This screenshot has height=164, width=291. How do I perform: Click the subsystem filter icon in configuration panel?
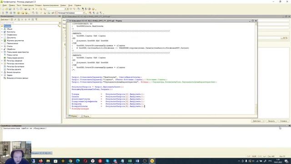tap(36, 19)
